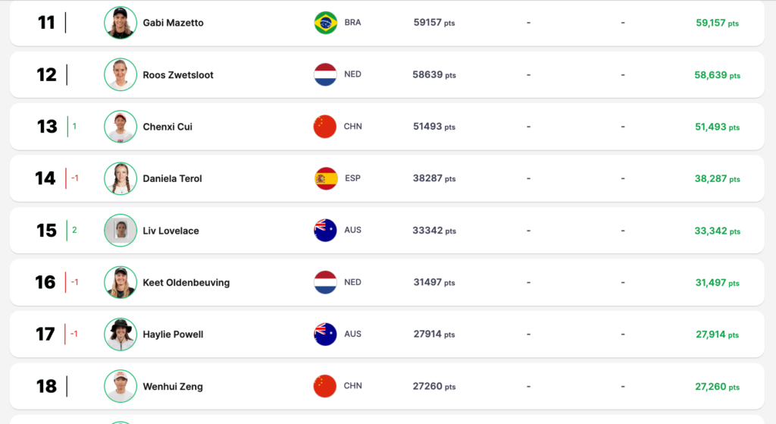The width and height of the screenshot is (776, 424).
Task: Click the China flag beside Wenhui Zeng
Action: tap(325, 386)
